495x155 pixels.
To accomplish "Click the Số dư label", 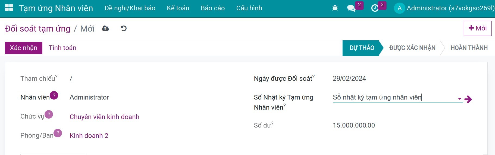I will (x=262, y=125).
